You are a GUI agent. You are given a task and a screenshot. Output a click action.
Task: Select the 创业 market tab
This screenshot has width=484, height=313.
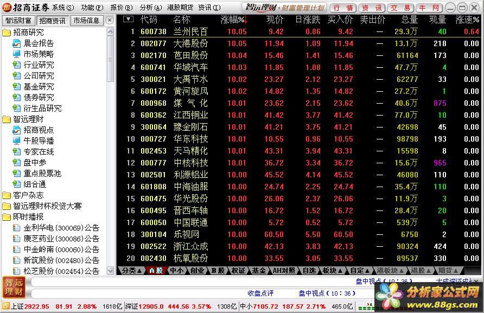197,270
